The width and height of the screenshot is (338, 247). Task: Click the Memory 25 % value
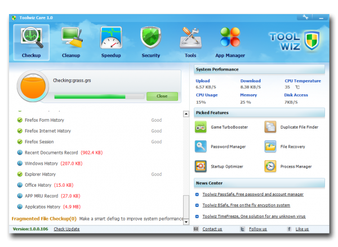pos(246,102)
